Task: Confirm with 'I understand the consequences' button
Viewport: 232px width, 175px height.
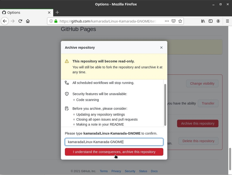Action: [x=114, y=152]
